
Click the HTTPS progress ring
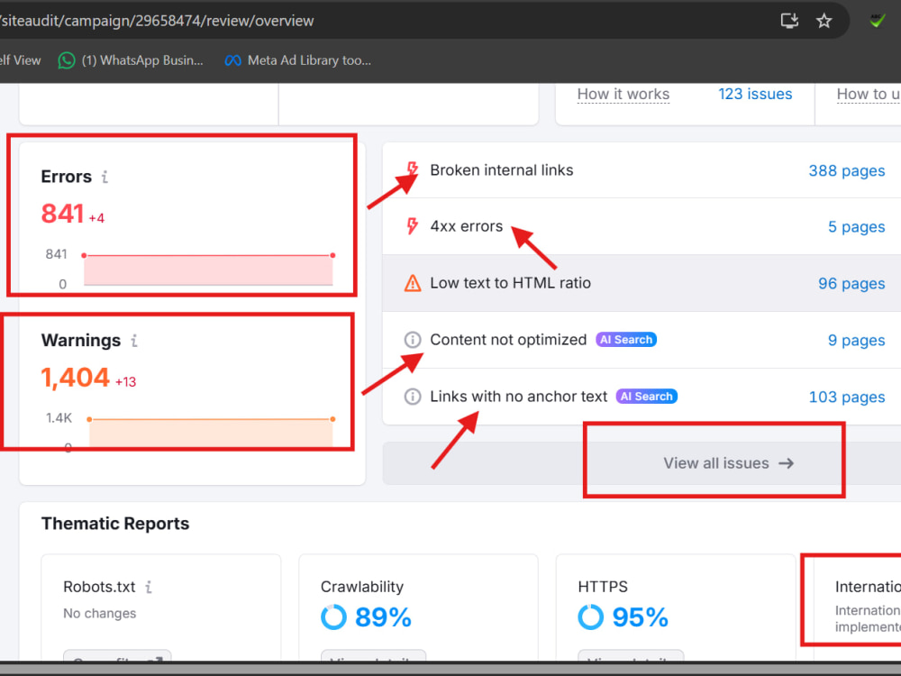pyautogui.click(x=591, y=617)
